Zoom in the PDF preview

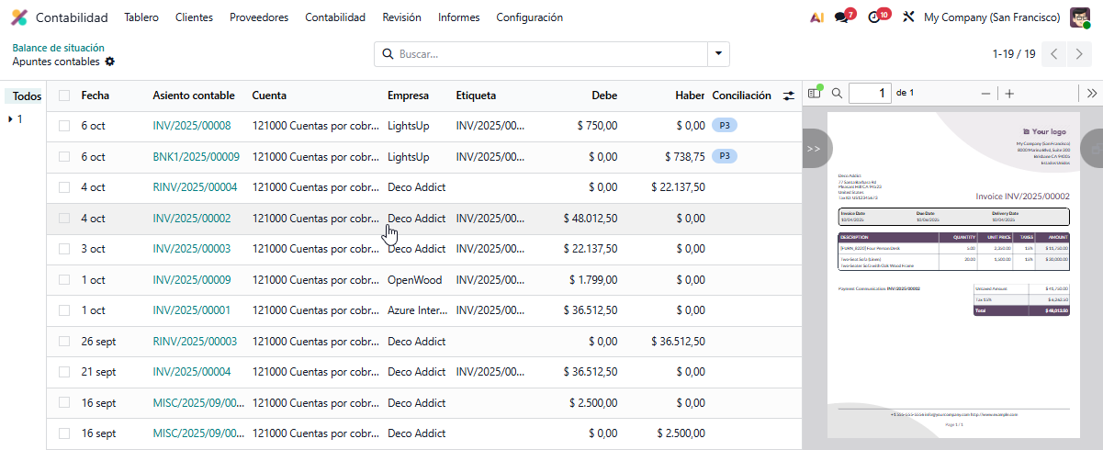tap(1009, 93)
